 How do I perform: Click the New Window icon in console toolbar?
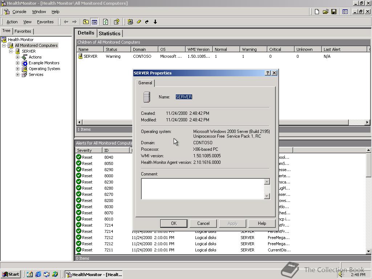pyautogui.click(x=345, y=12)
